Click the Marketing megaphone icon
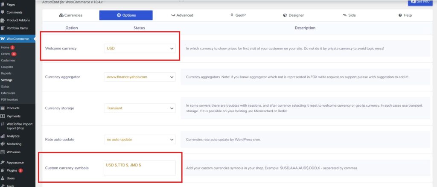437x187 pixels. pos(3,144)
